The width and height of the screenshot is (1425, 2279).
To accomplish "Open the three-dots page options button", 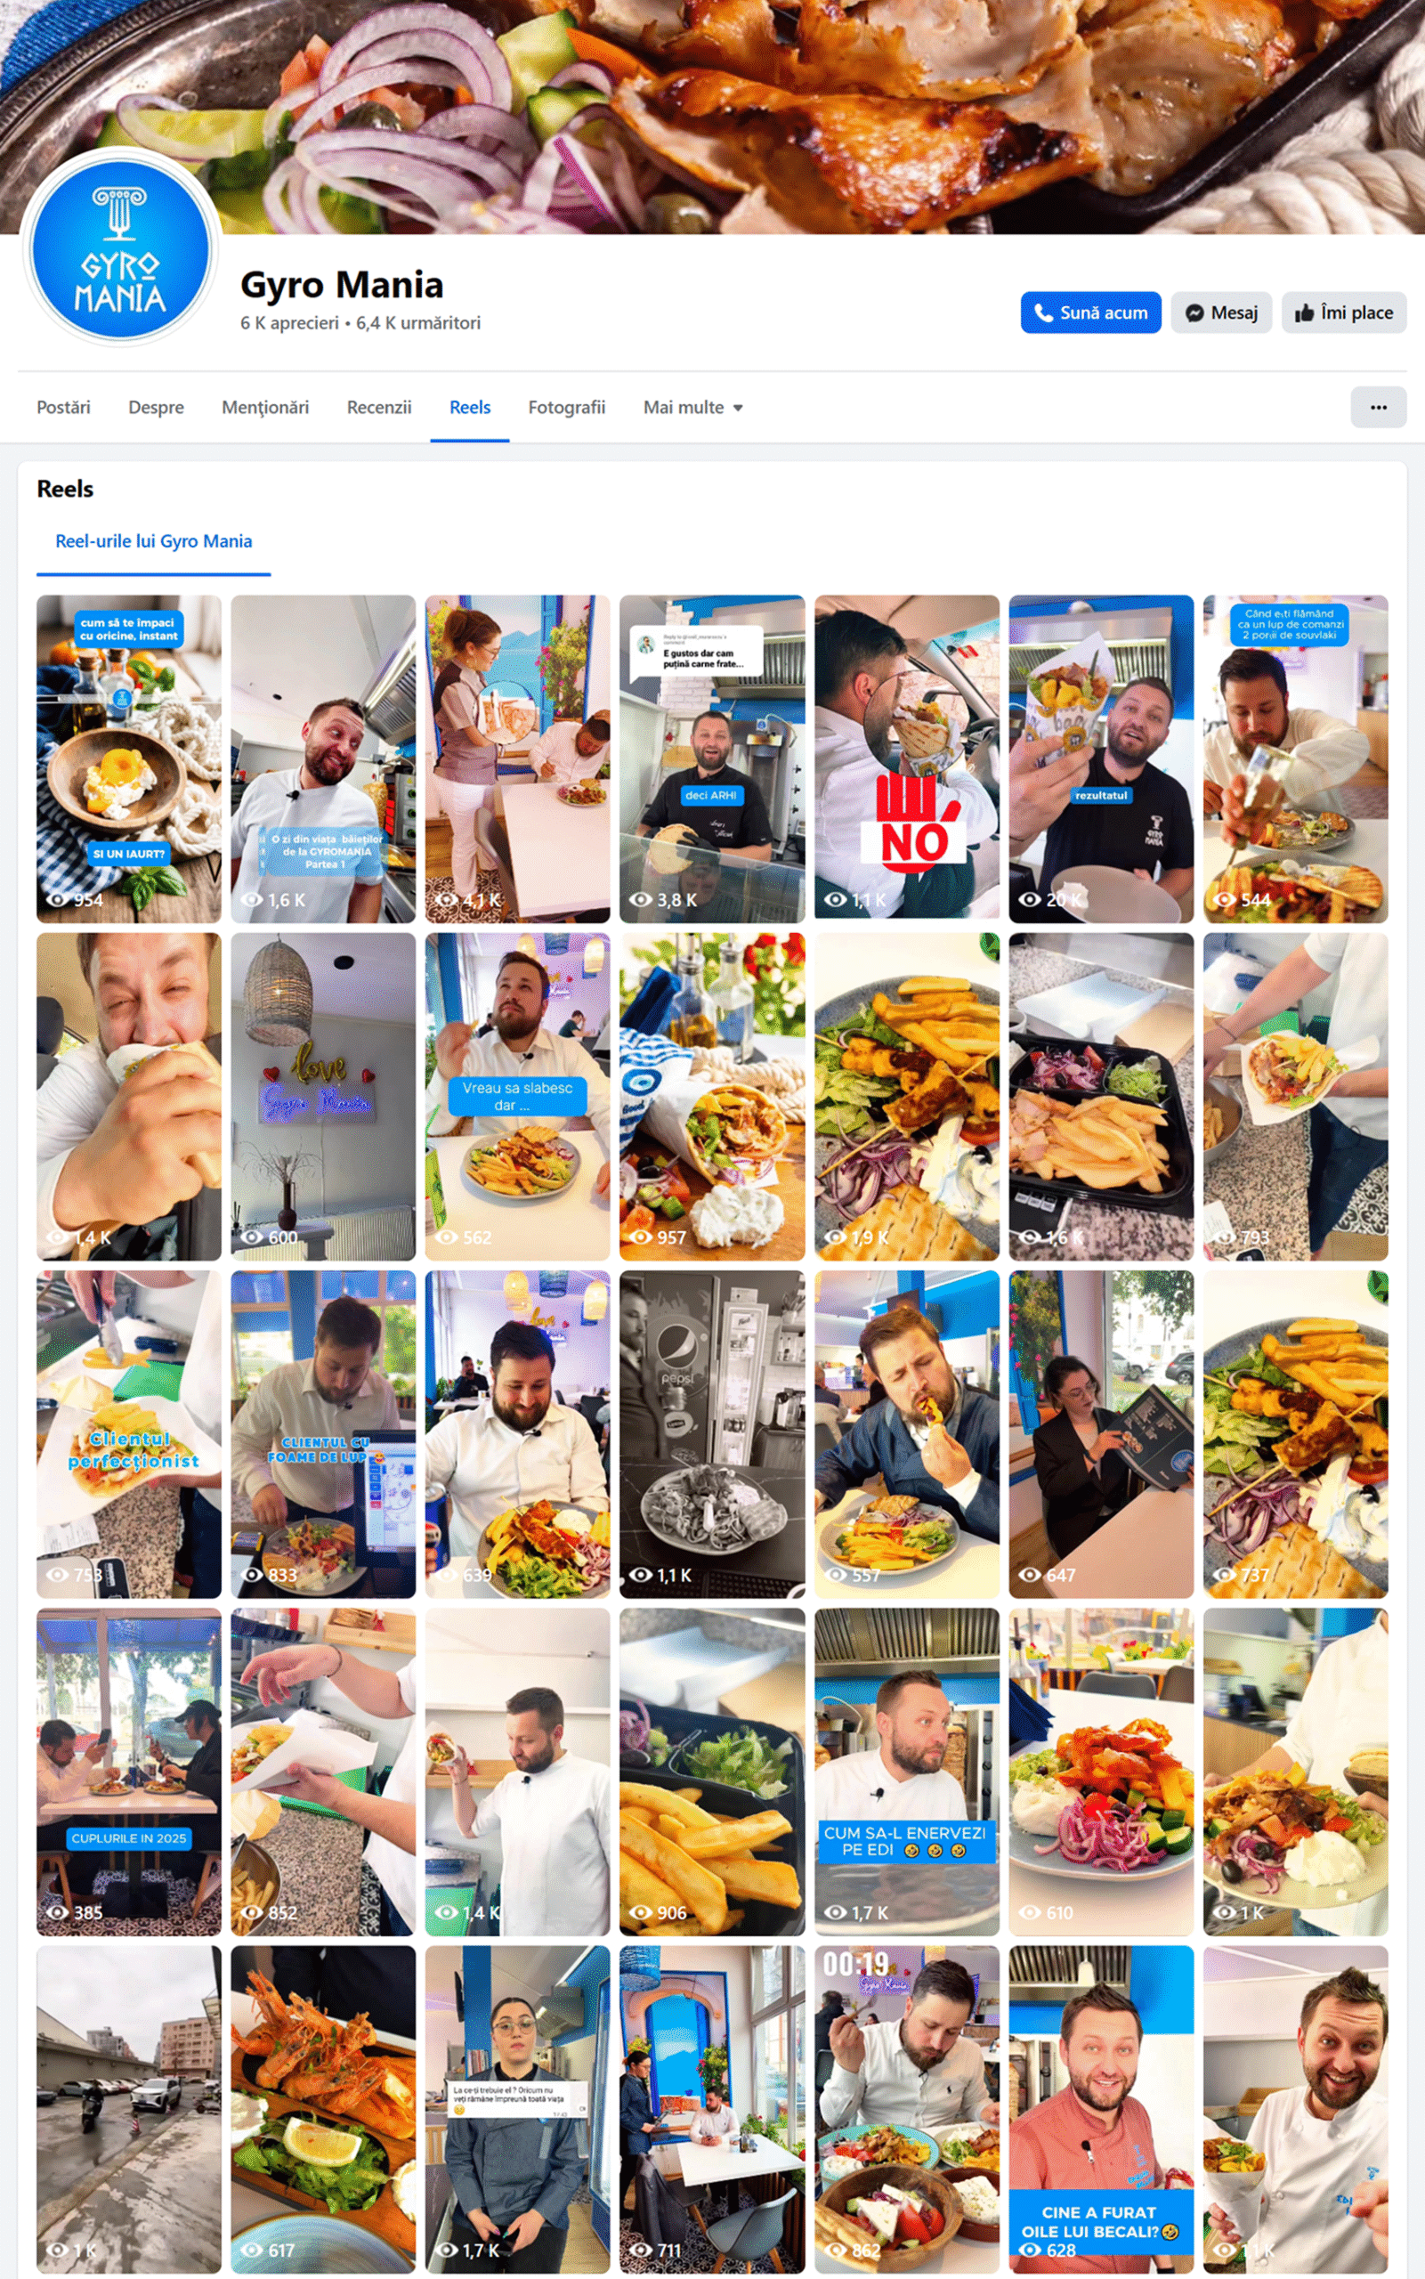I will point(1378,407).
